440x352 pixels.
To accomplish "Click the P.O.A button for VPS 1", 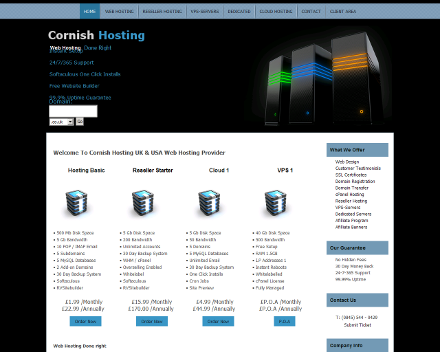I will (285, 321).
